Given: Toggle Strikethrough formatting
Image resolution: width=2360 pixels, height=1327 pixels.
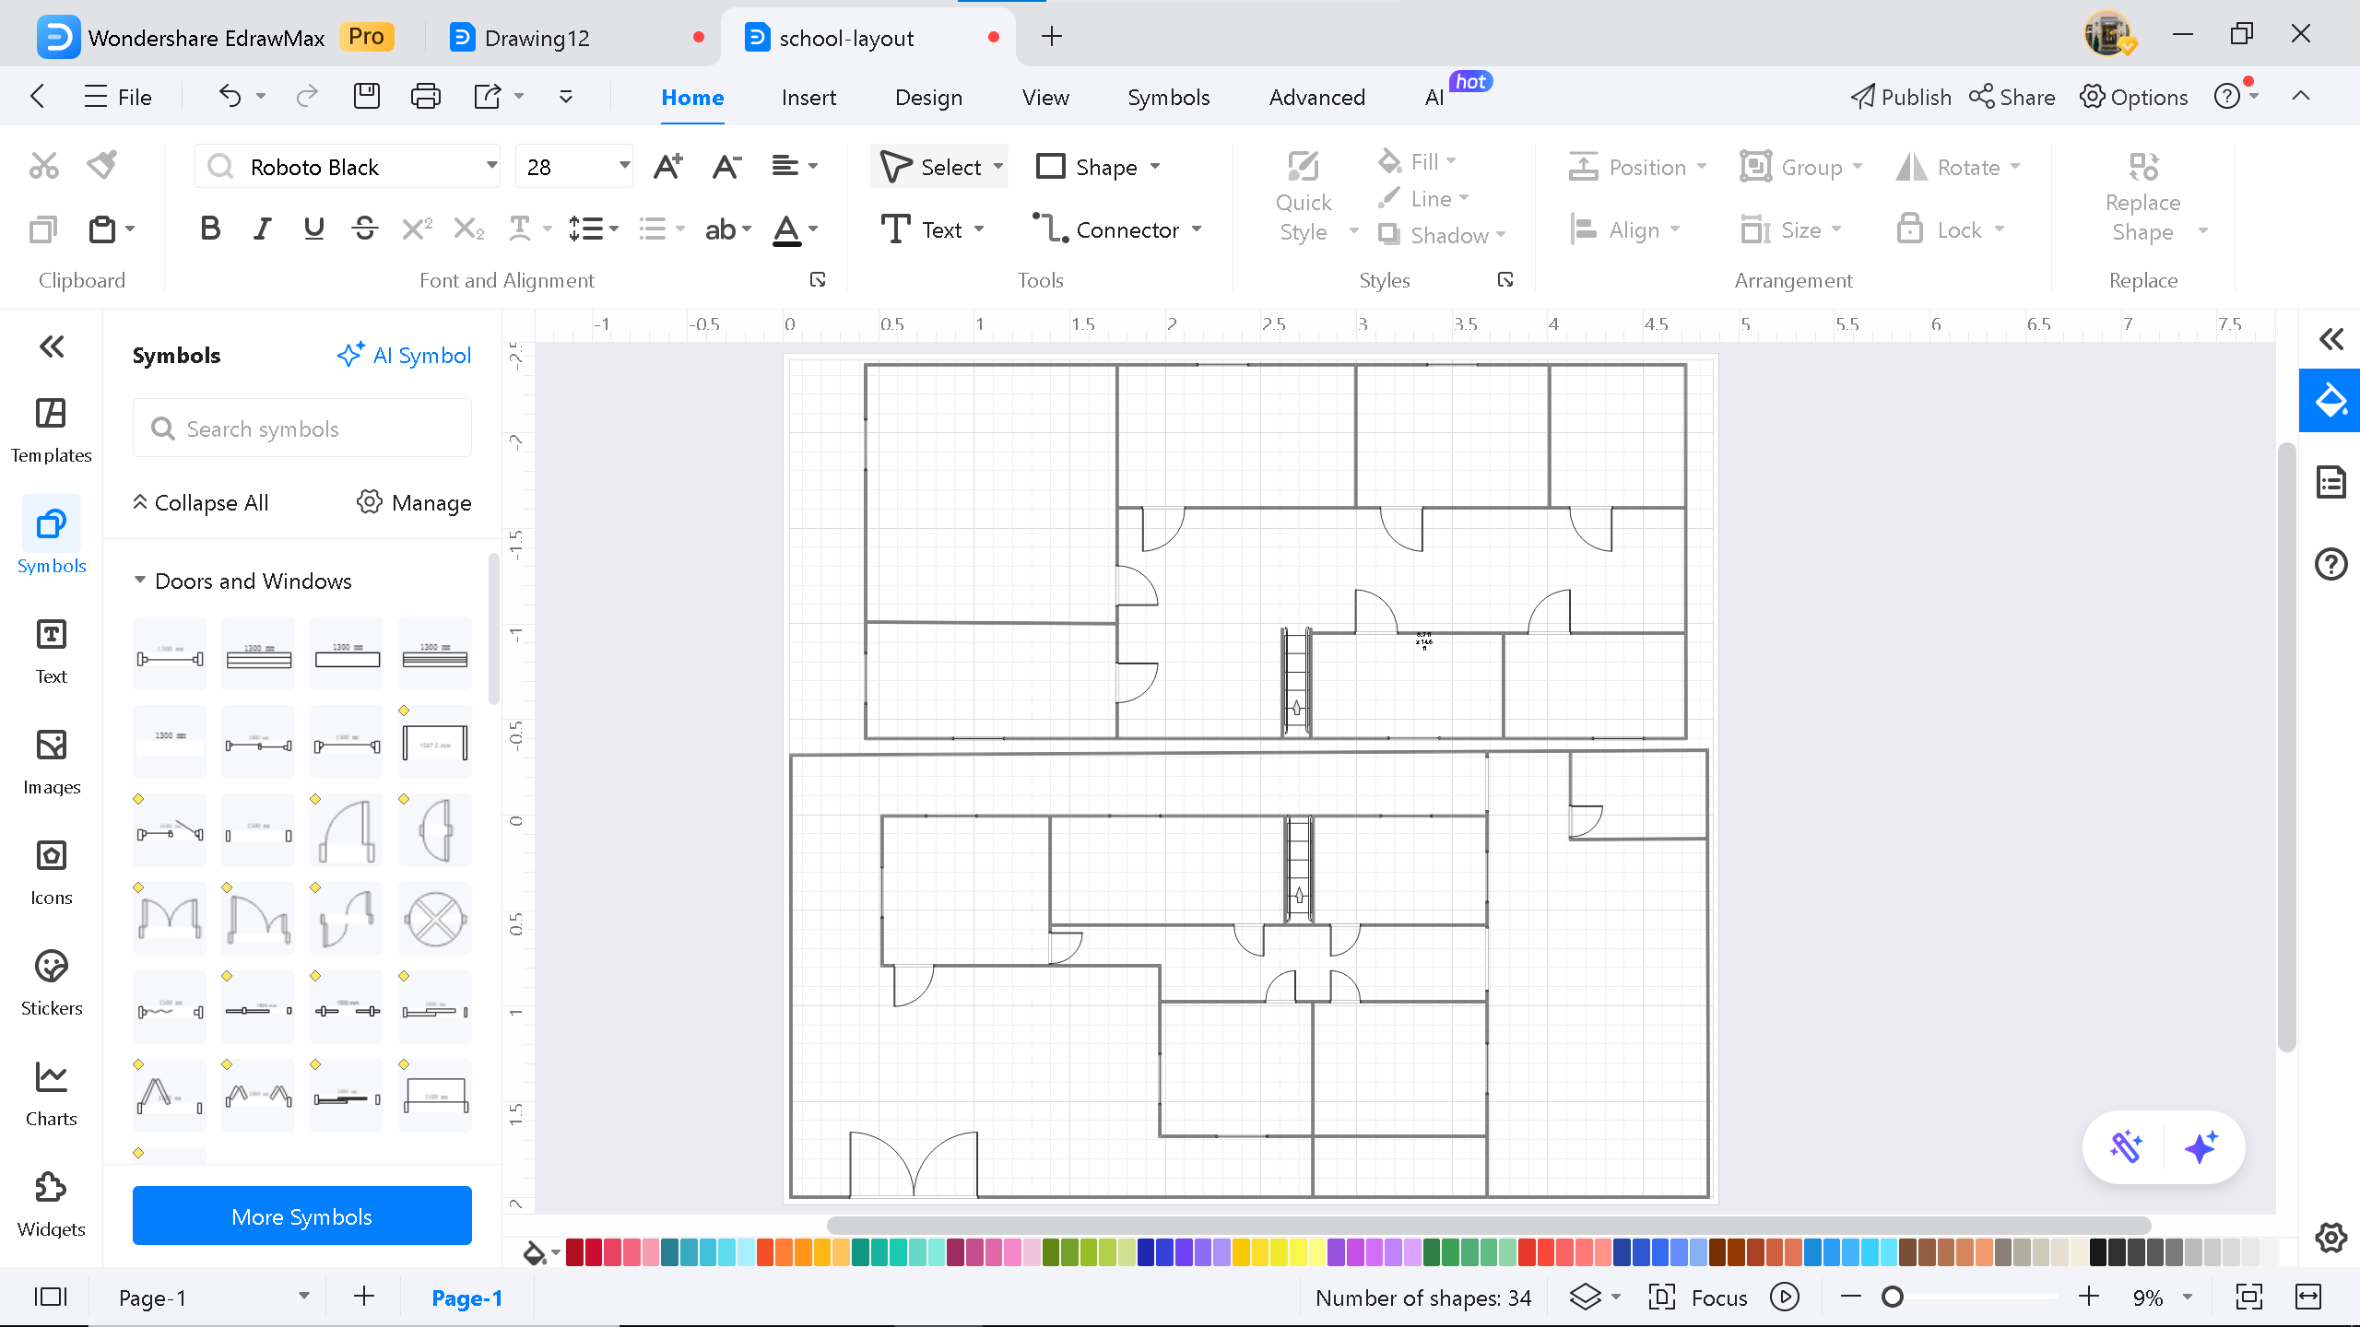Looking at the screenshot, I should (x=365, y=229).
